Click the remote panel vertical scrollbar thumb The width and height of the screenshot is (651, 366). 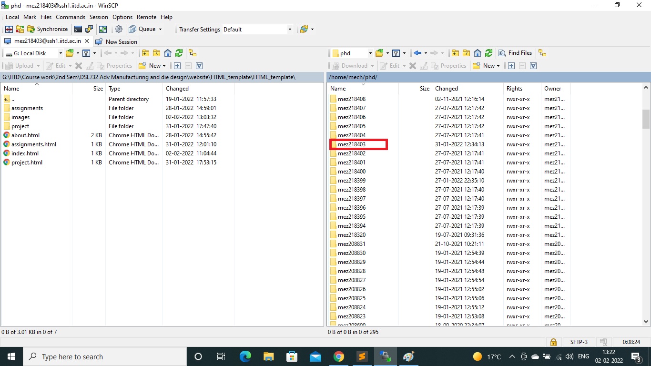pos(646,119)
